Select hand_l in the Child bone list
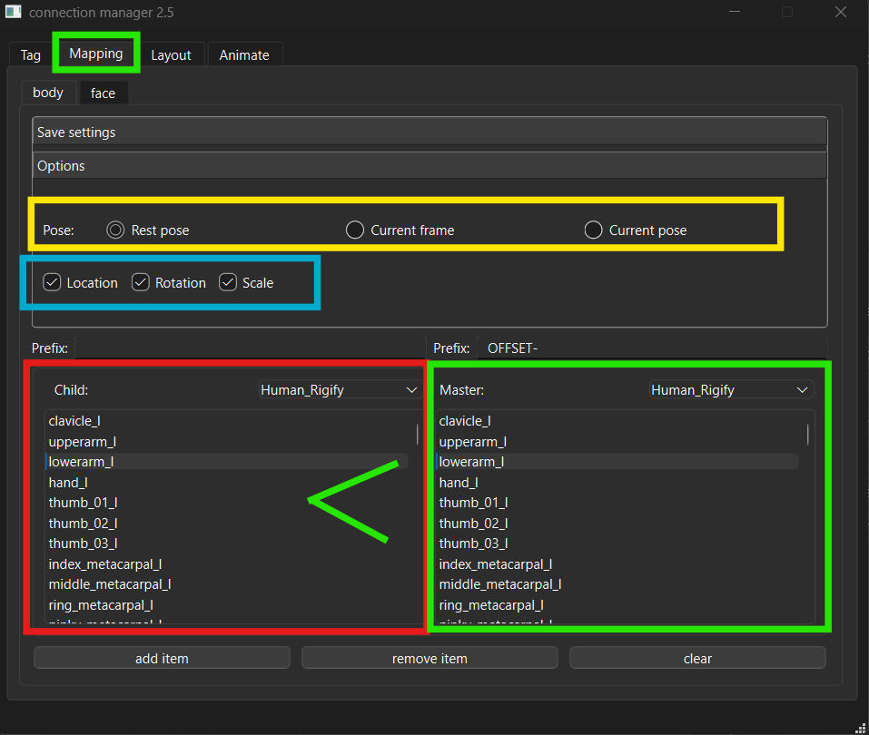The image size is (869, 735). click(68, 483)
